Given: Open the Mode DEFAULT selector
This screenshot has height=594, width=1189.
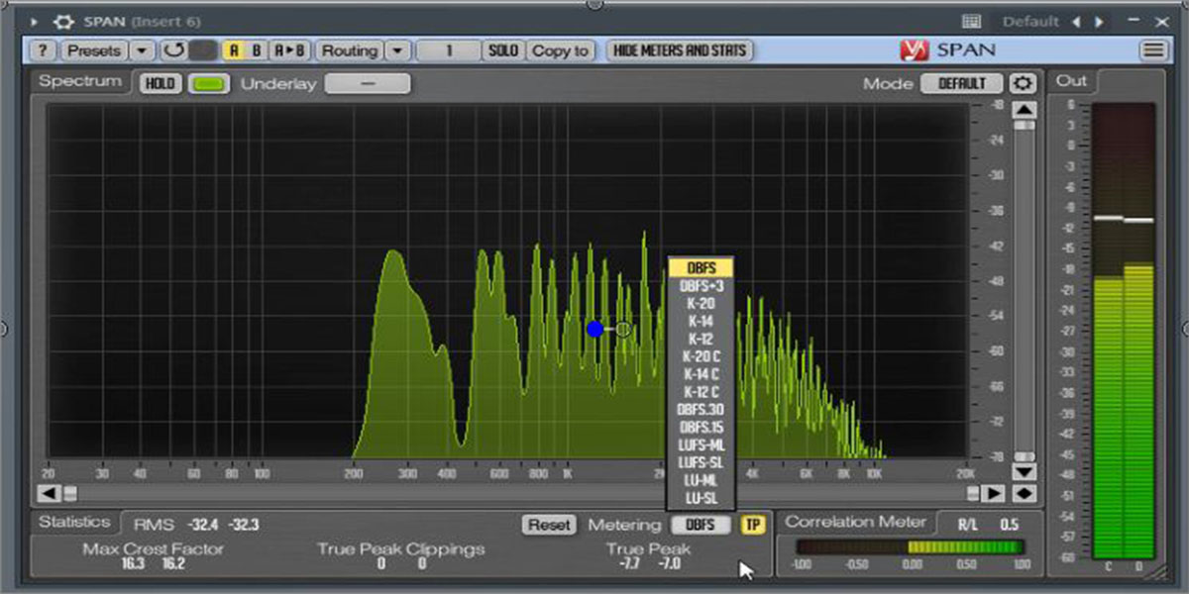Looking at the screenshot, I should [x=962, y=84].
